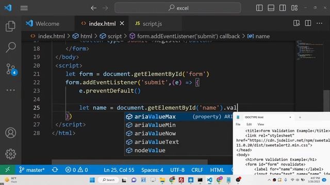Click taskbar Search box
Viewport: 330px width, 185px height.
[109, 180]
